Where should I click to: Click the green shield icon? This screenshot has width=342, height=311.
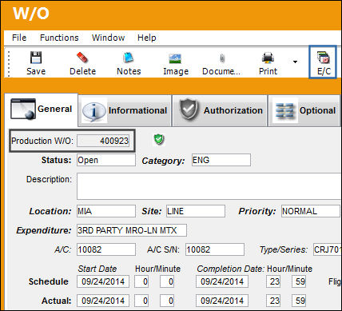point(159,139)
